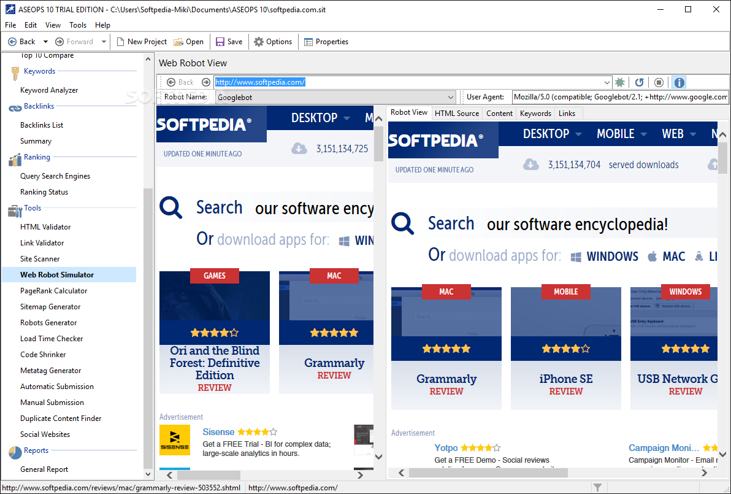
Task: Switch to the HTML Source tab
Action: point(457,114)
